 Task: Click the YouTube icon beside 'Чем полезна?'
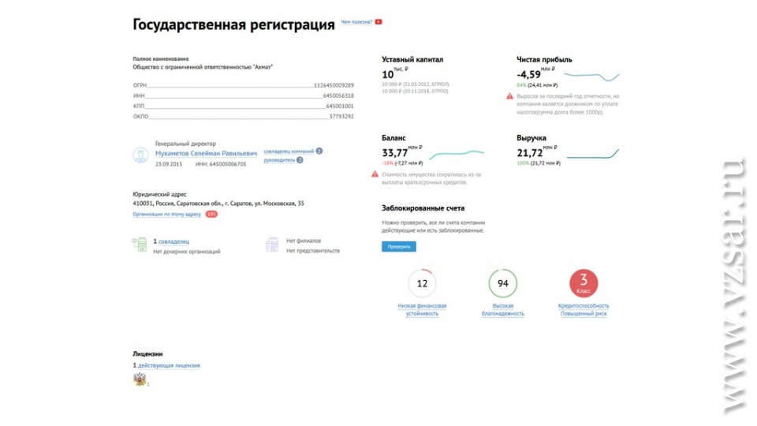(379, 22)
